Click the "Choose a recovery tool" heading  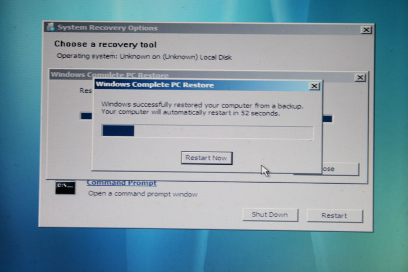[x=106, y=44]
